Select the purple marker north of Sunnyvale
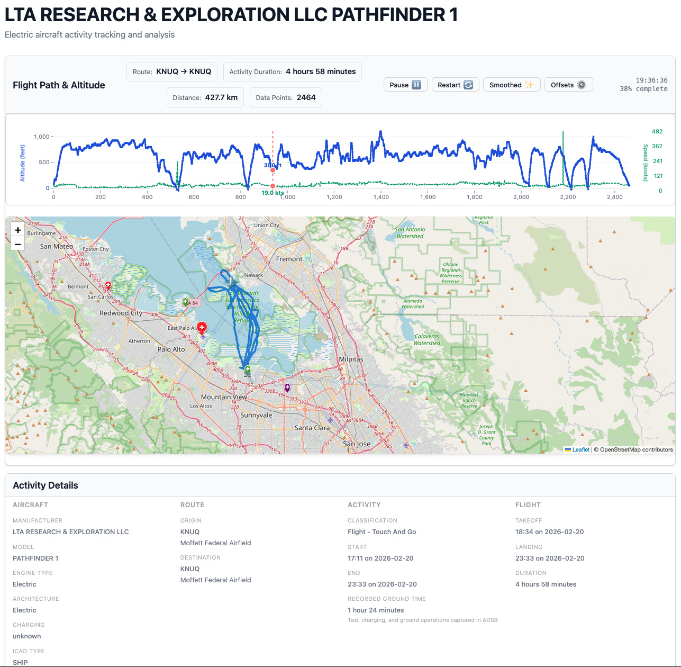The height and width of the screenshot is (667, 681). point(287,387)
